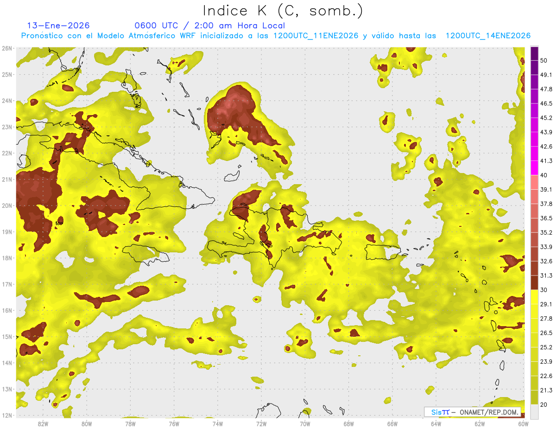Click the latitude label "15N"

tap(7, 337)
